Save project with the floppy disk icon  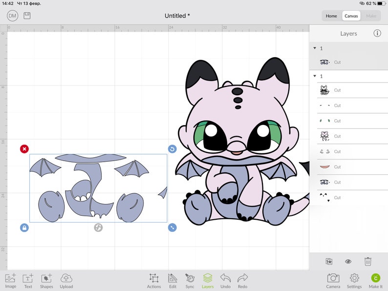click(27, 16)
